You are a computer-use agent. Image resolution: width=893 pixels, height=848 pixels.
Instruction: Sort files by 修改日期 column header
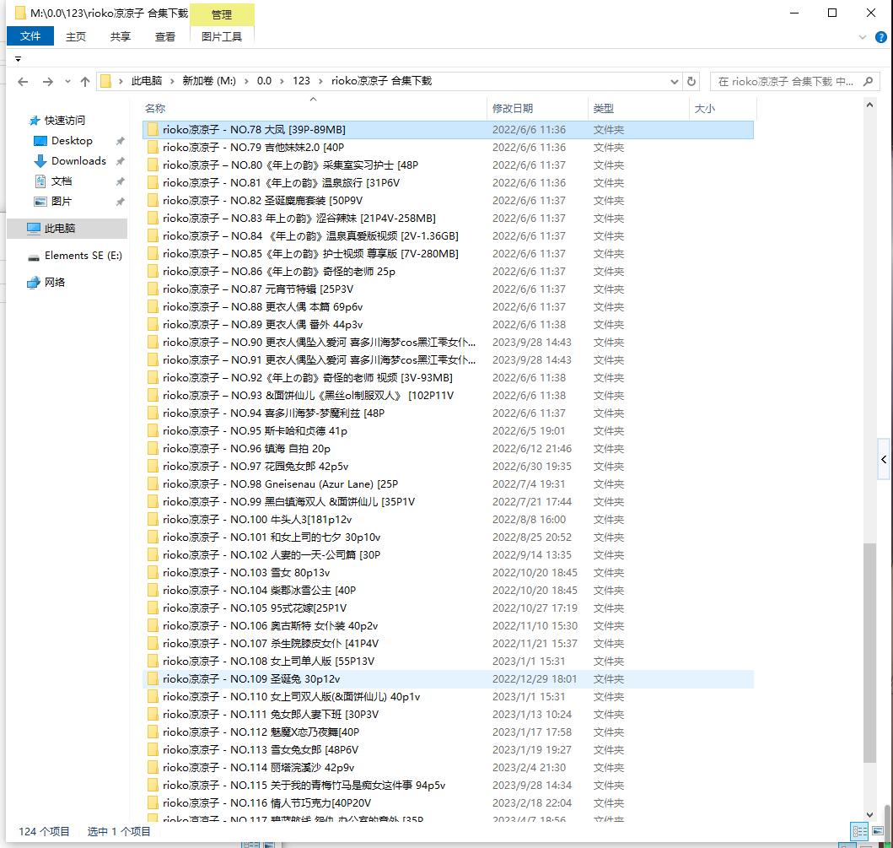click(513, 109)
